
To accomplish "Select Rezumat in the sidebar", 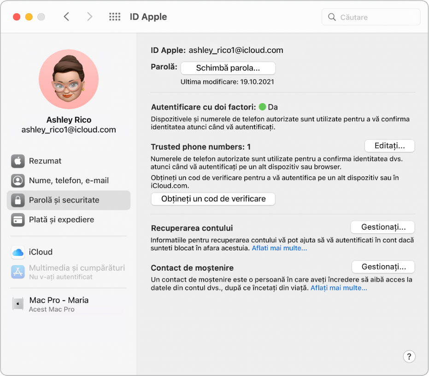I will pyautogui.click(x=46, y=161).
